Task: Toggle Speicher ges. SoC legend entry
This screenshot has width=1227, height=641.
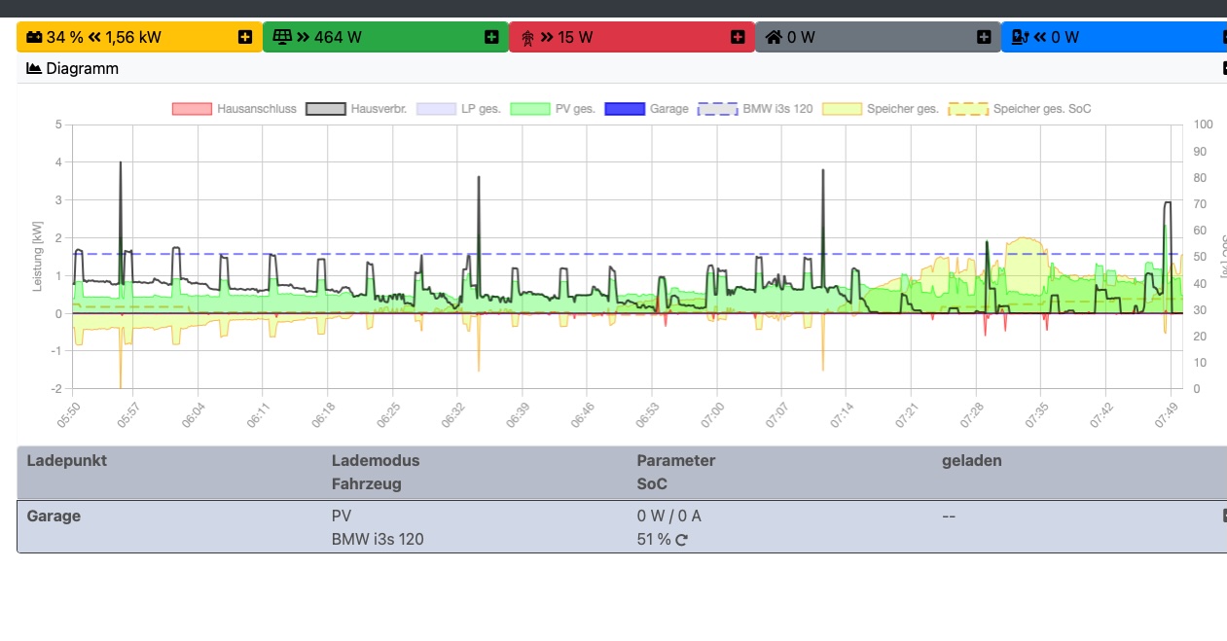Action: [1020, 109]
